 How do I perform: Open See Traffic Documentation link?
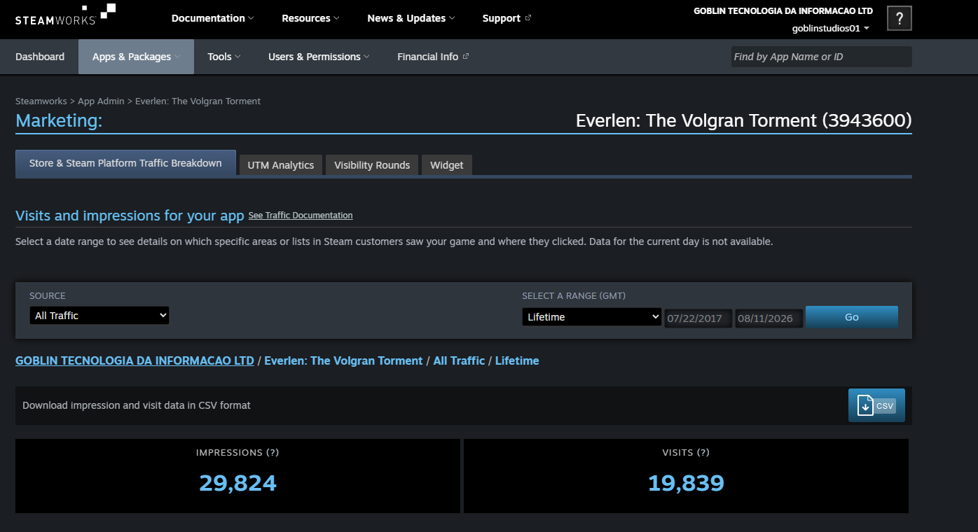(301, 216)
